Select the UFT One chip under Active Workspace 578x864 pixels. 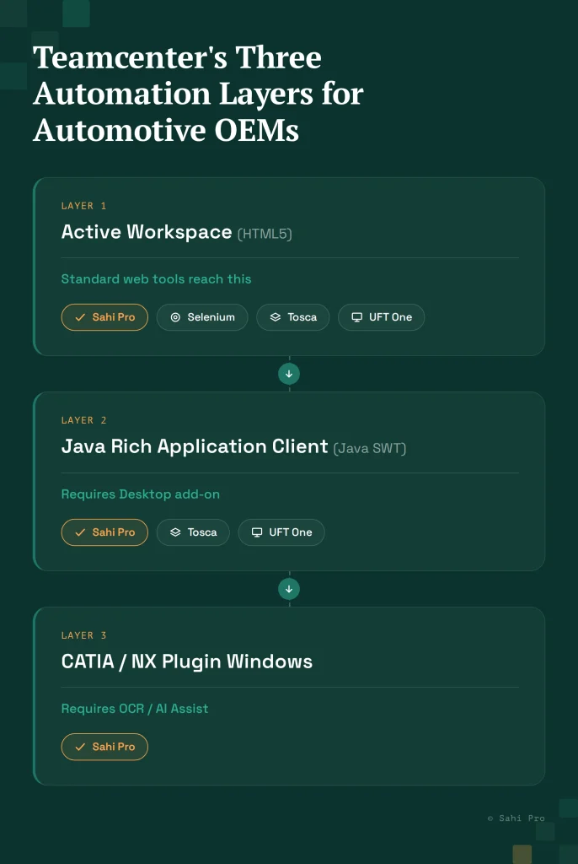pyautogui.click(x=381, y=317)
